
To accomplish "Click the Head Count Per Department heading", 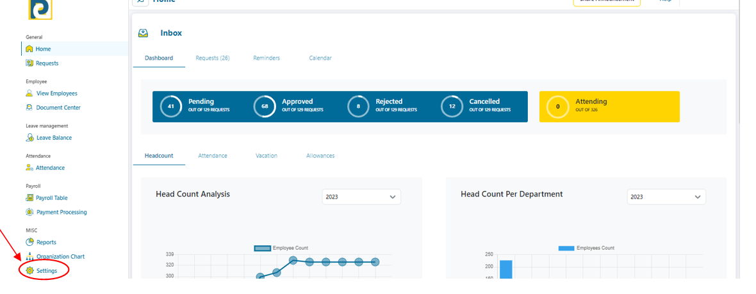I will 511,194.
